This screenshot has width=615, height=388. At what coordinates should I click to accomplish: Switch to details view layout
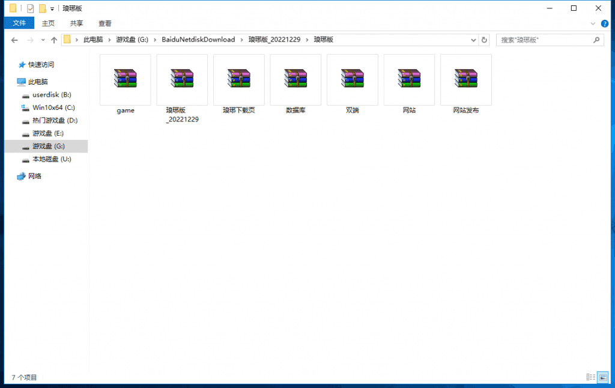591,377
